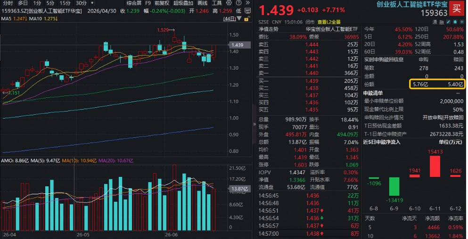Image resolution: width=468 pixels, height=239 pixels.
Task: Toggle 前复权 price adjustment
Action: point(162,3)
